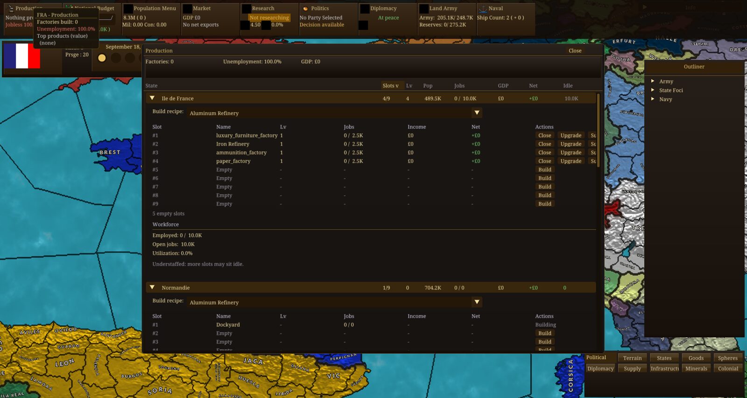Build in empty slot #7 of Ile de France
Screen dimensions: 747x398
click(544, 187)
